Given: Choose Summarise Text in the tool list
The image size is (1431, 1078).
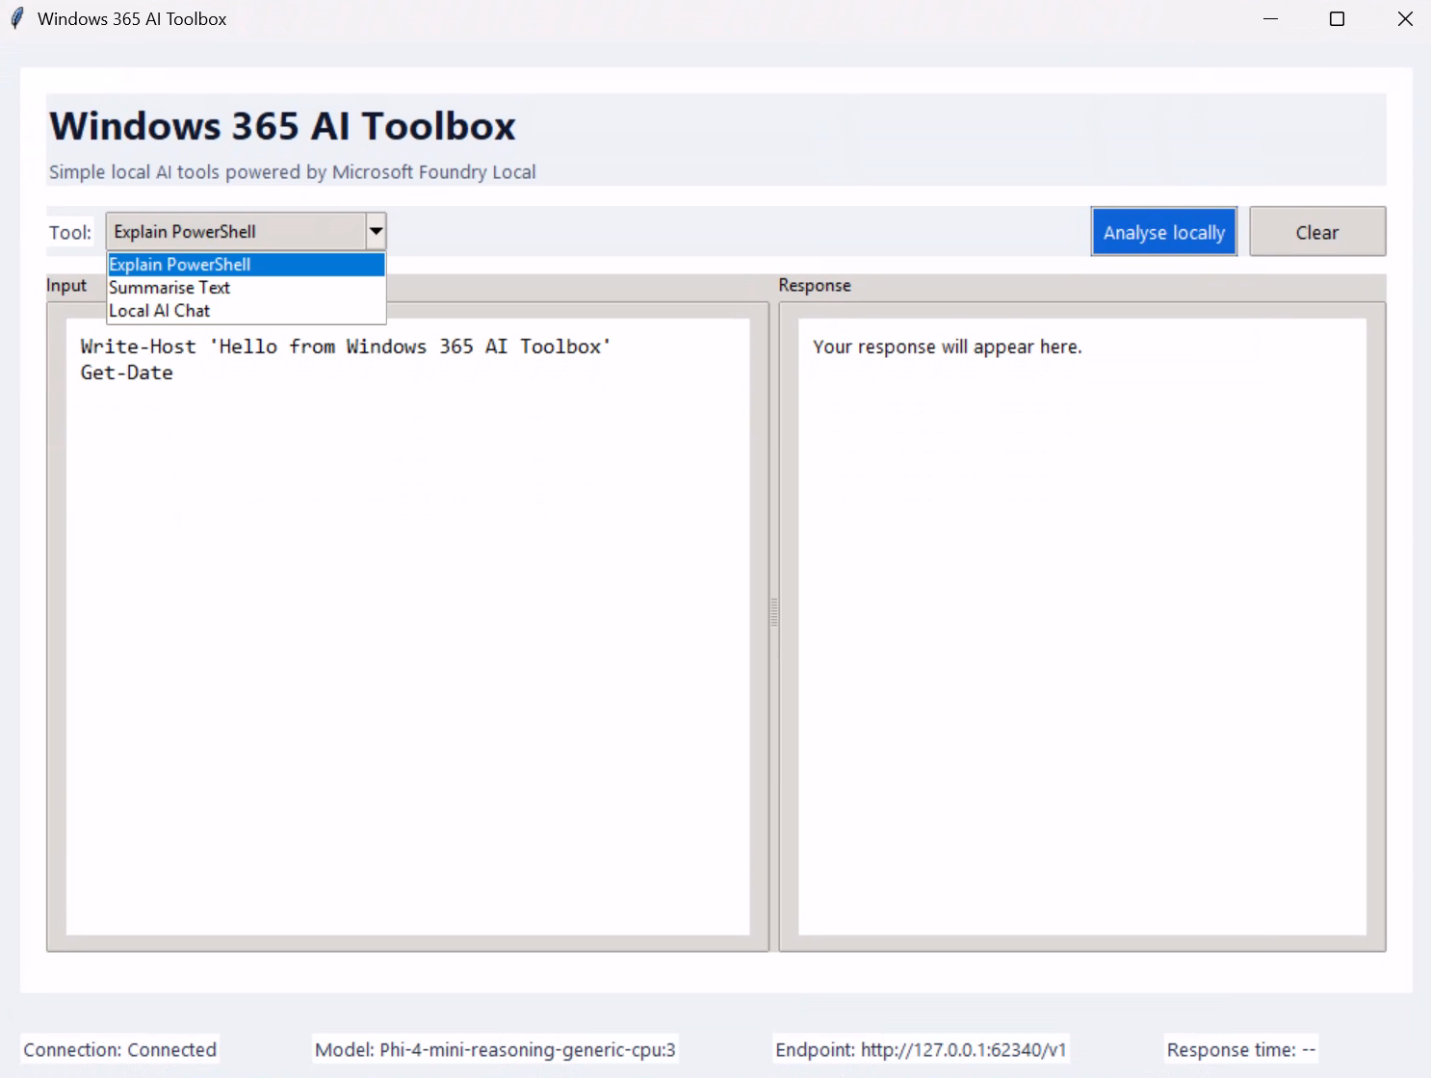Looking at the screenshot, I should tap(247, 288).
